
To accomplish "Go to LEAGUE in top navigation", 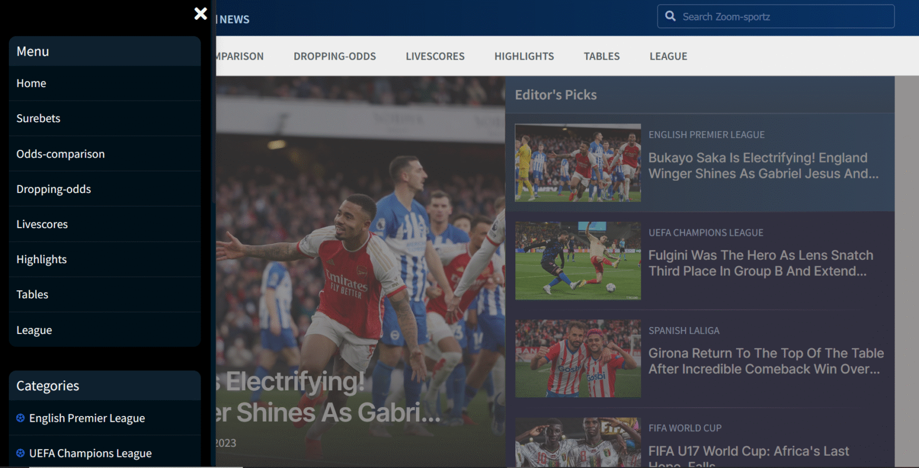I will (x=668, y=56).
